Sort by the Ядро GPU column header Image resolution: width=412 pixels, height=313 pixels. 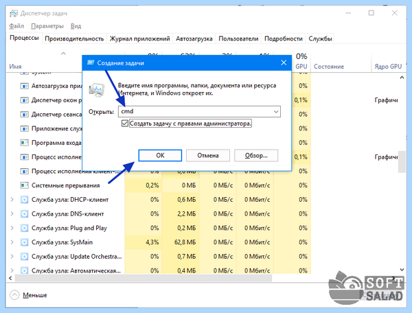[388, 67]
